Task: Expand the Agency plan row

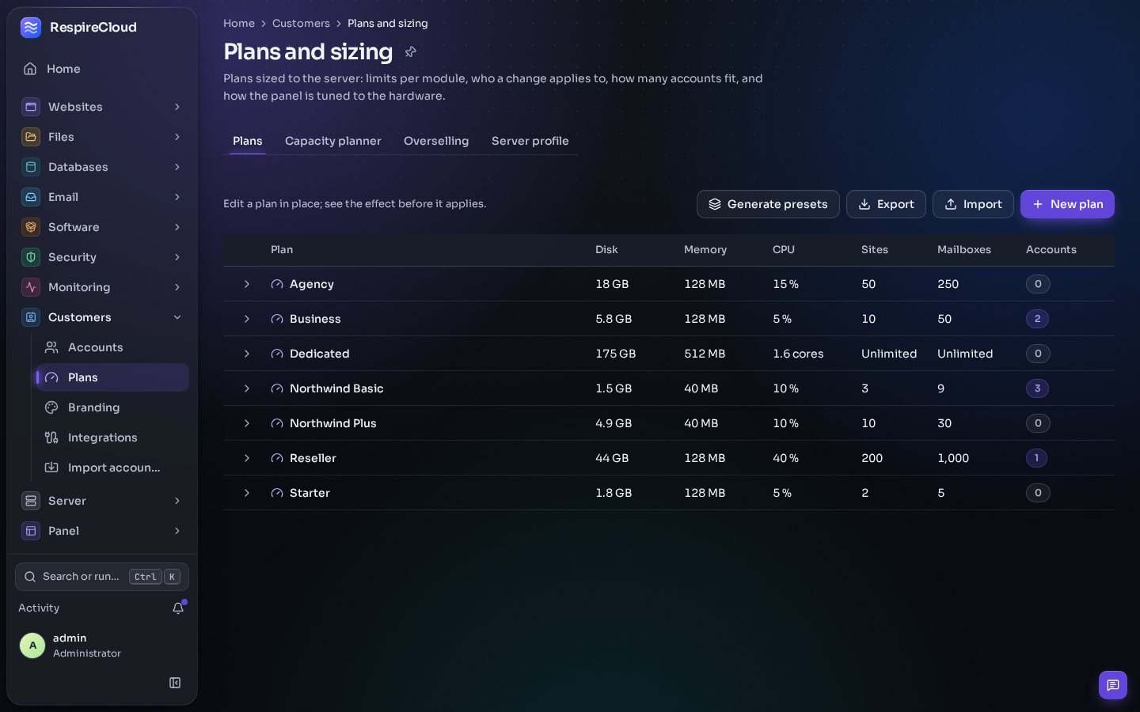Action: 247,284
